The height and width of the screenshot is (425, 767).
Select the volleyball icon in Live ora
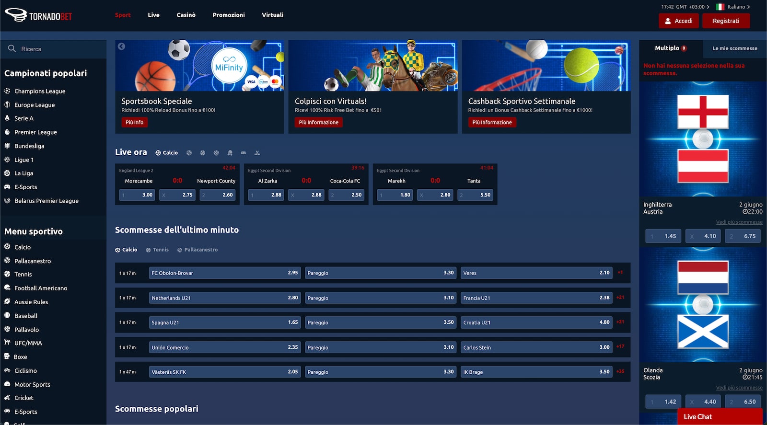click(x=216, y=153)
